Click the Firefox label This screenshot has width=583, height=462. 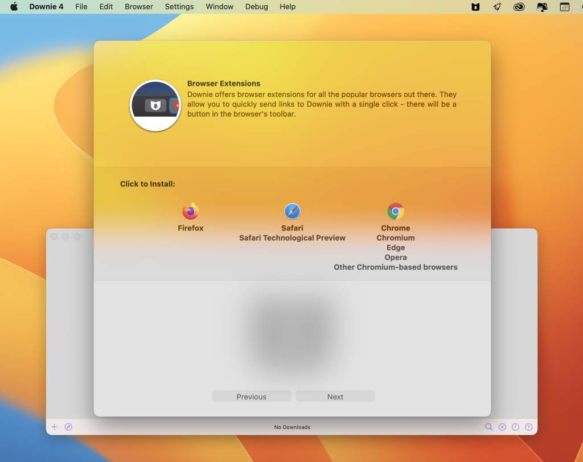point(190,228)
